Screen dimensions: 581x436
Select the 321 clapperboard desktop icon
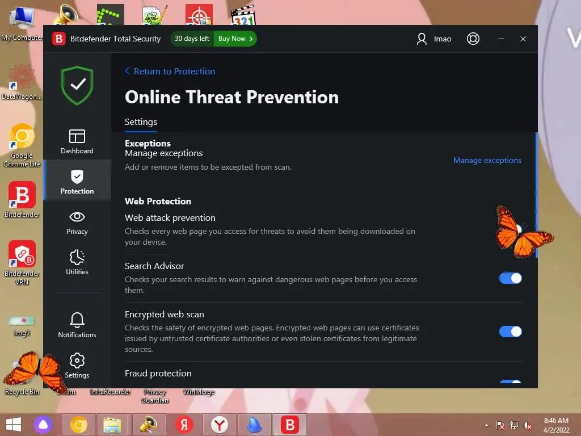coord(243,15)
